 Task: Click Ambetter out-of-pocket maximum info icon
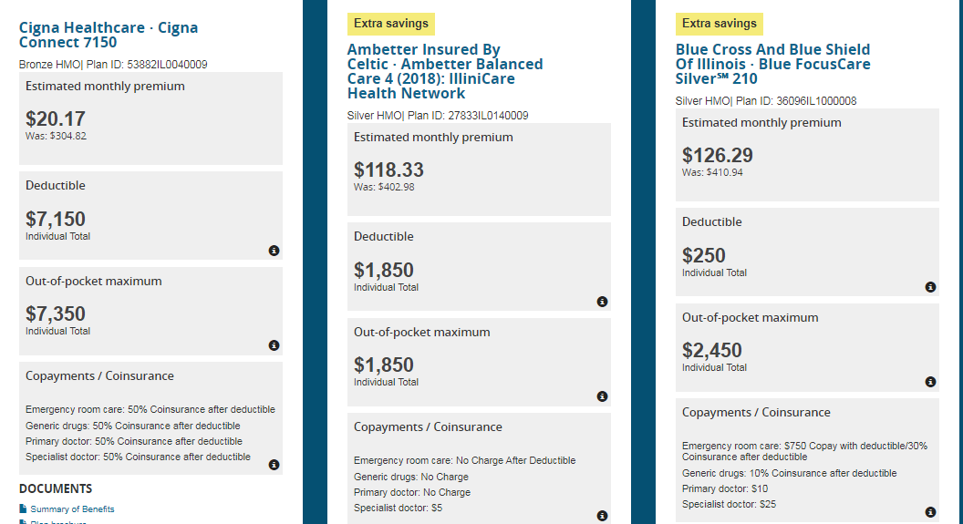click(x=602, y=396)
